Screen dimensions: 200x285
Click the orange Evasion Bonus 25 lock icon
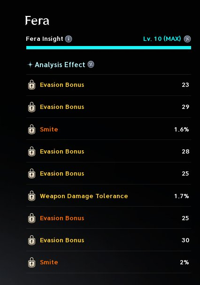[31, 218]
